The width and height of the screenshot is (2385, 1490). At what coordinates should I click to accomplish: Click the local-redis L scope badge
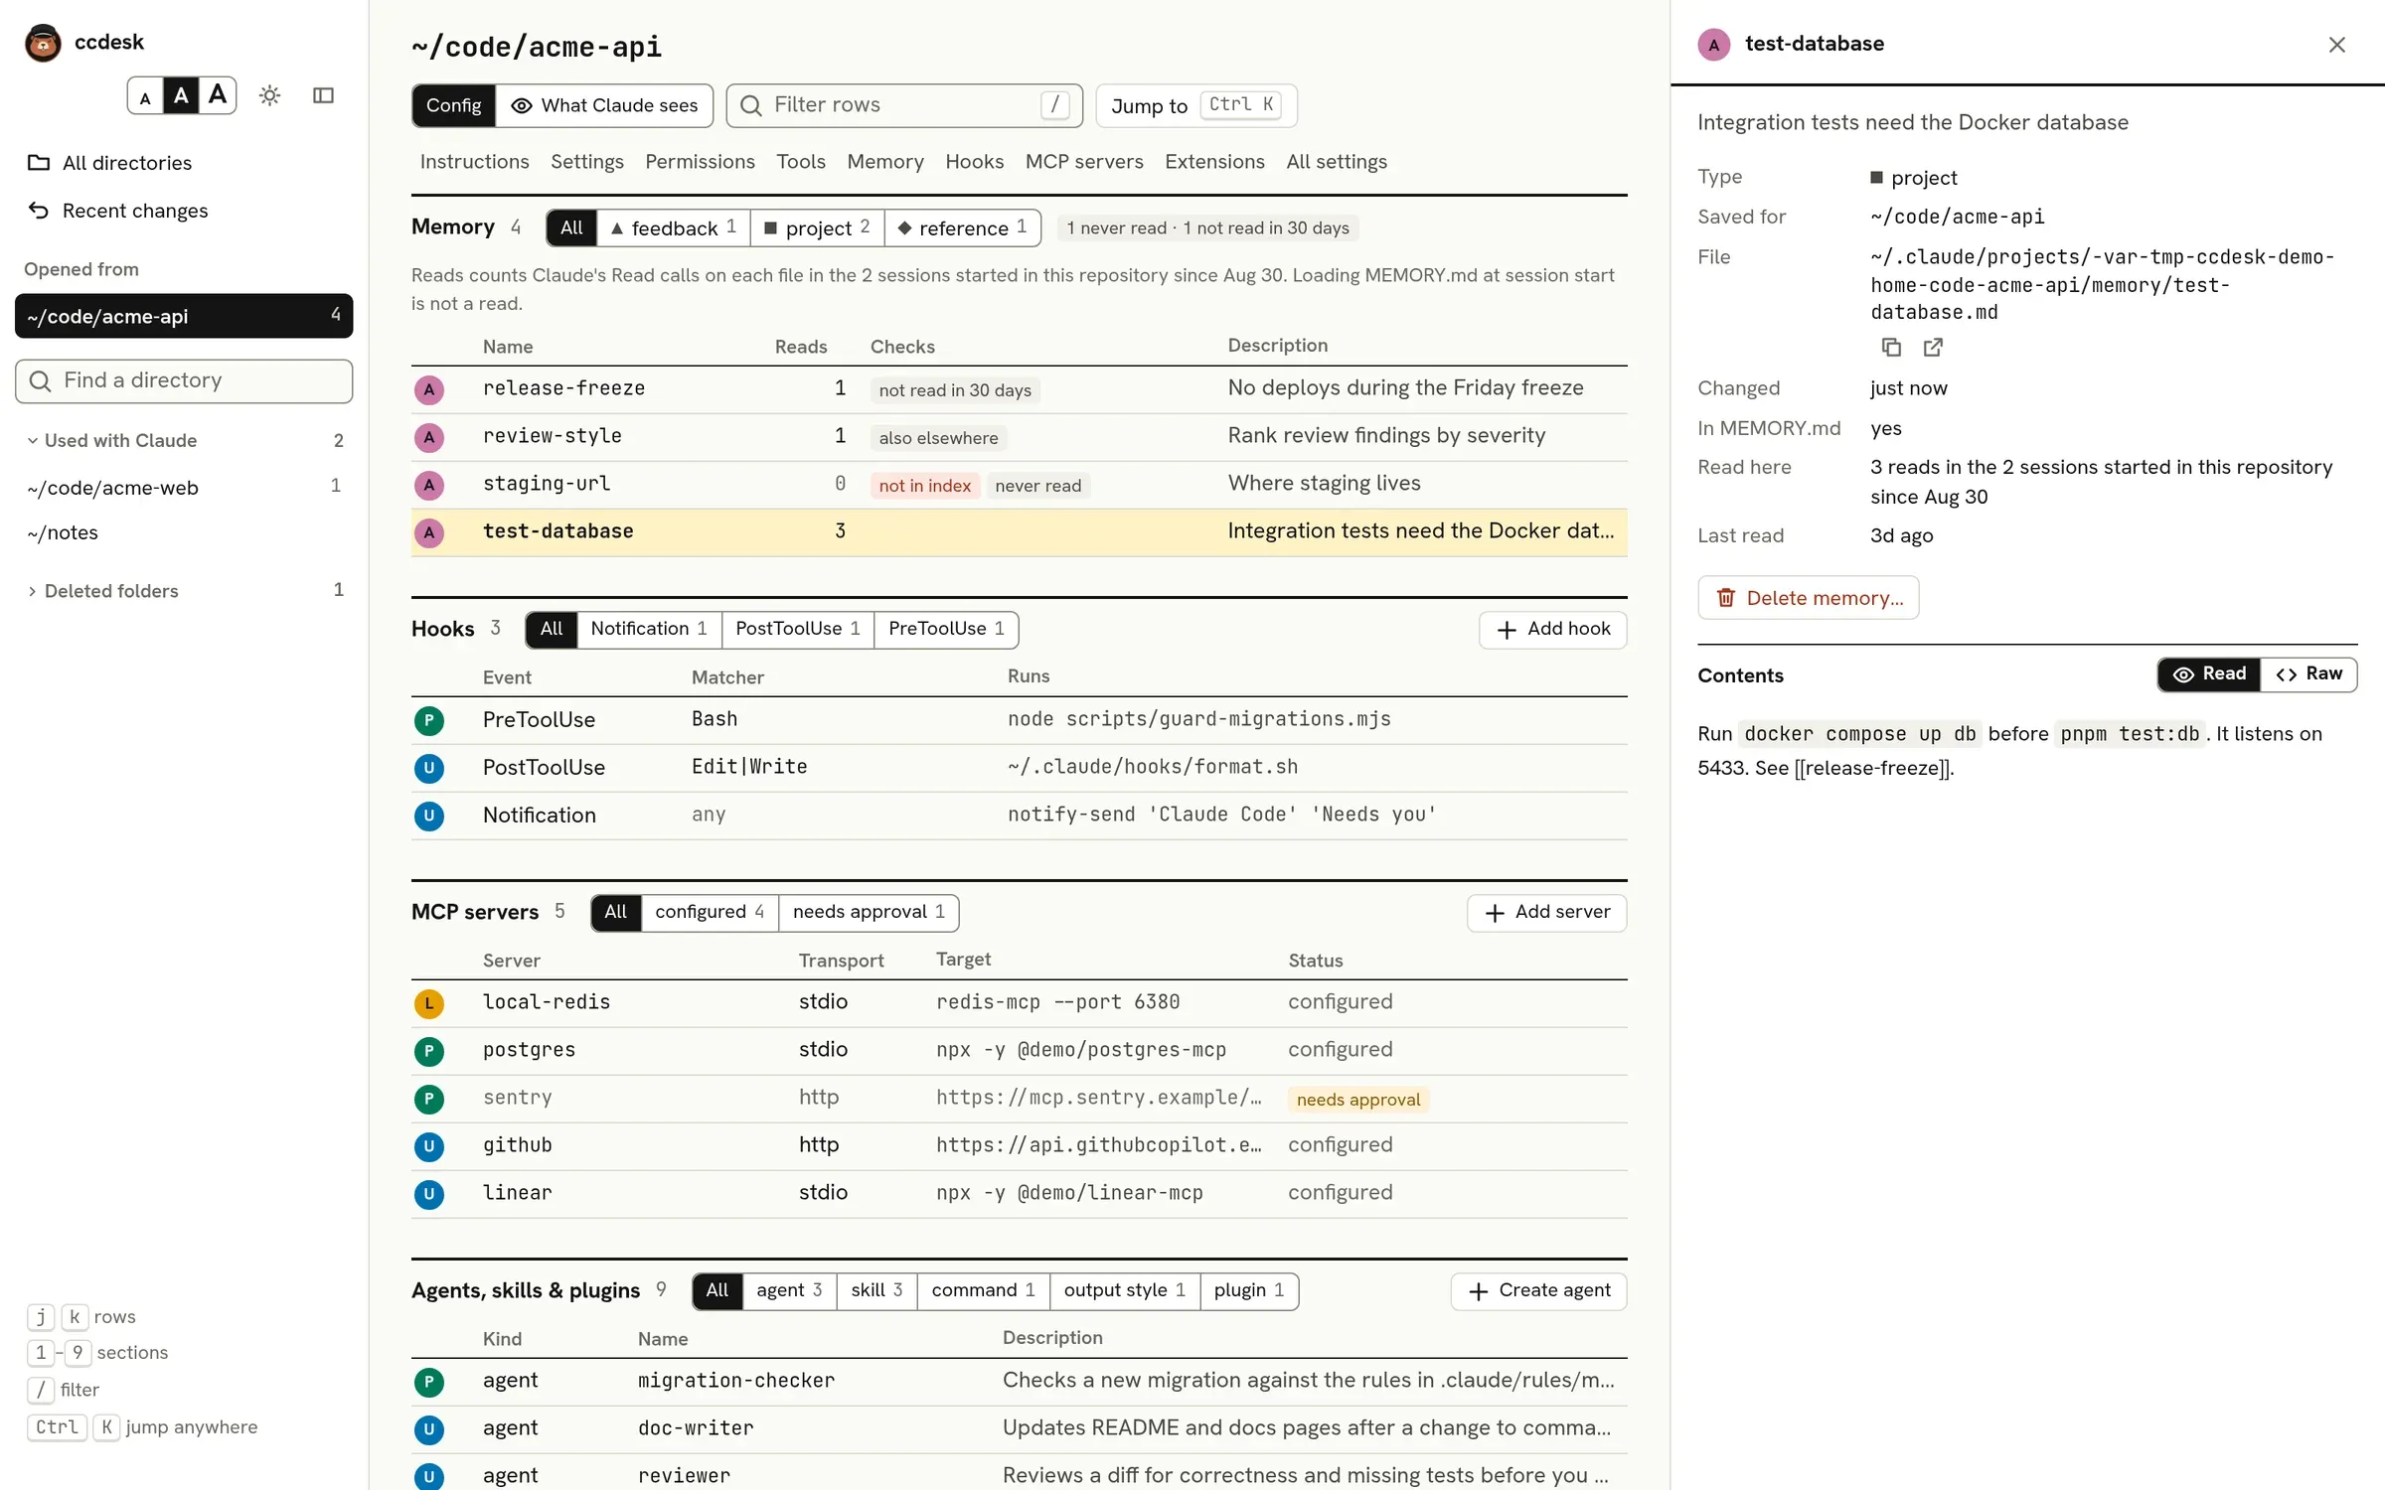tap(429, 1003)
